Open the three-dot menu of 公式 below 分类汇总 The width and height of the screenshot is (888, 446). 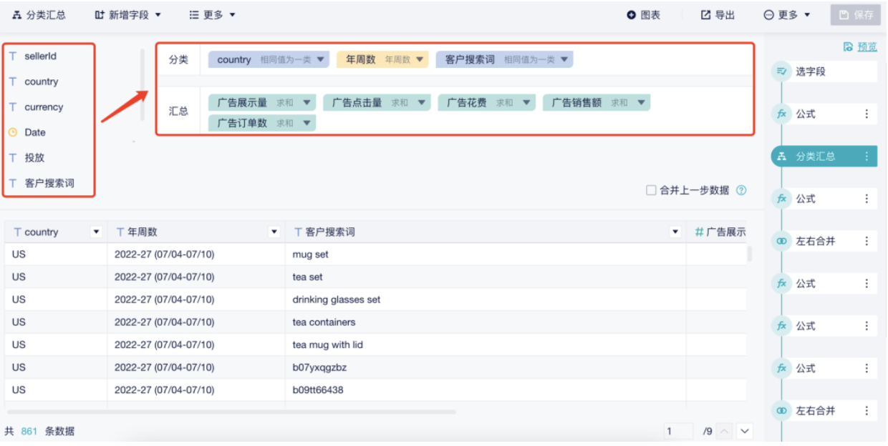pyautogui.click(x=867, y=199)
